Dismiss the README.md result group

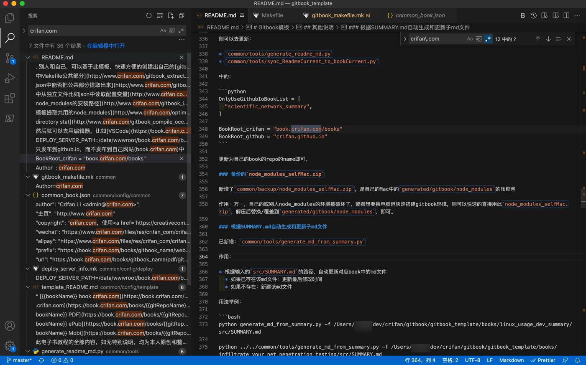pyautogui.click(x=182, y=57)
